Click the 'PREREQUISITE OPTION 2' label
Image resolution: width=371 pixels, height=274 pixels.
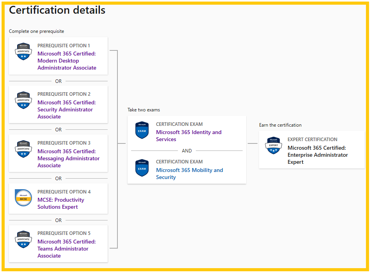pyautogui.click(x=64, y=94)
